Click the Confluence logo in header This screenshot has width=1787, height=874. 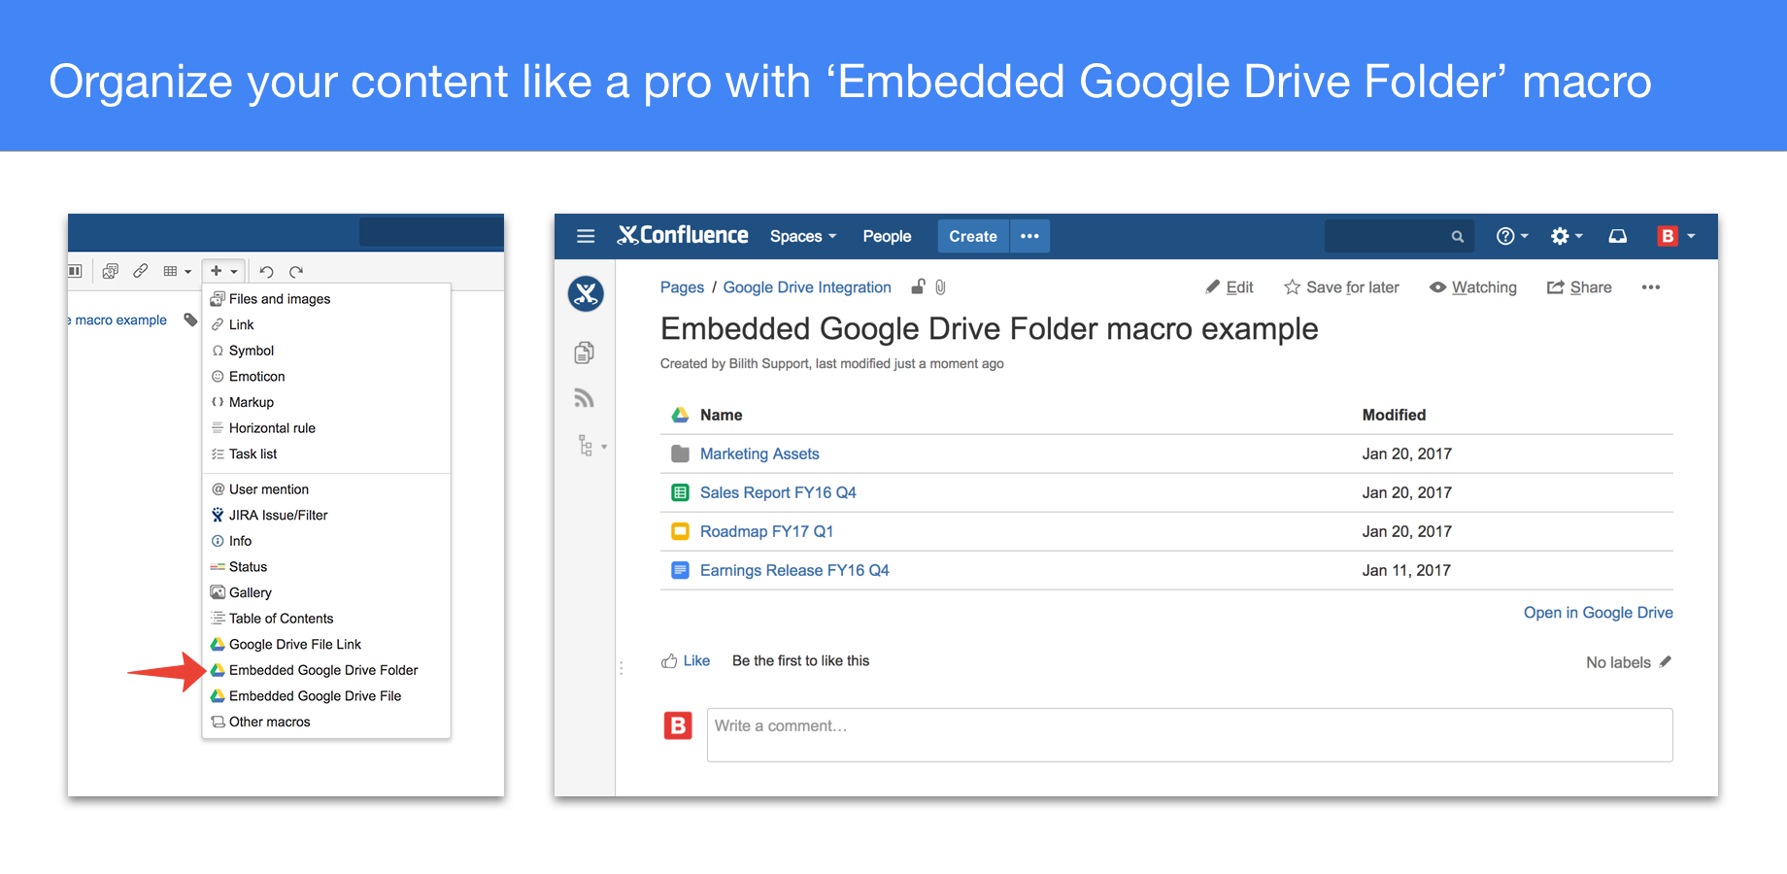point(683,235)
